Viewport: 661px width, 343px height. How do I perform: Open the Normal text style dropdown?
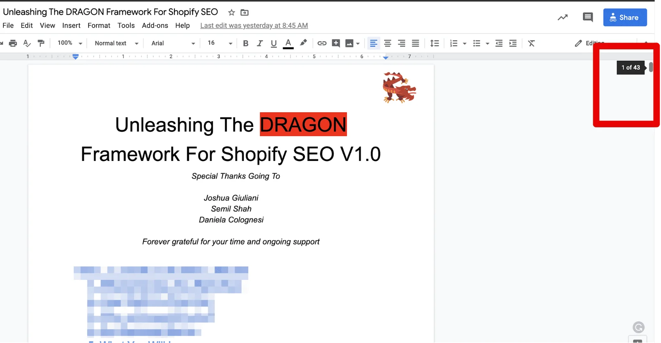pos(116,43)
